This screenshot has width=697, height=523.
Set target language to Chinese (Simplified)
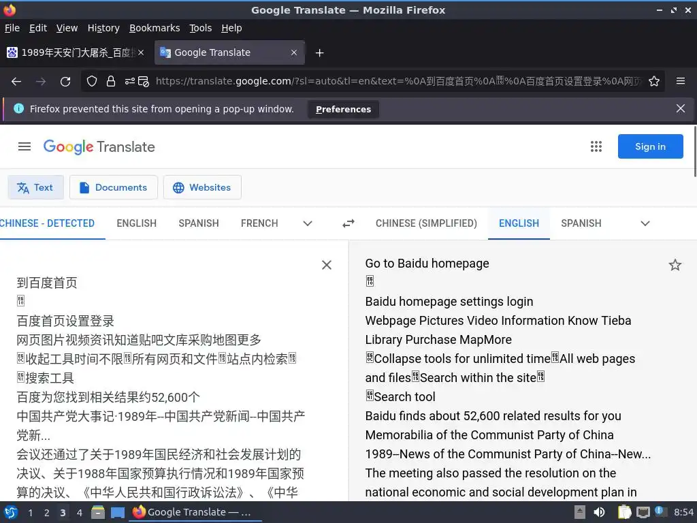(x=426, y=223)
